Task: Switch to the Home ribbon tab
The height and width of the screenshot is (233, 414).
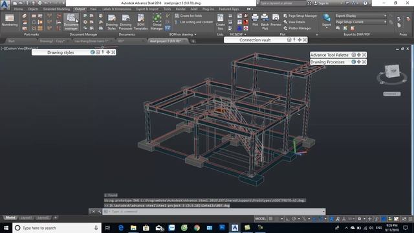Action: [x=19, y=9]
